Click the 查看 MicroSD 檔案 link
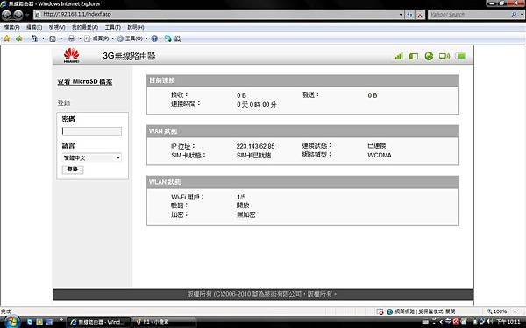Viewport: 526px width, 328px height. coord(84,81)
